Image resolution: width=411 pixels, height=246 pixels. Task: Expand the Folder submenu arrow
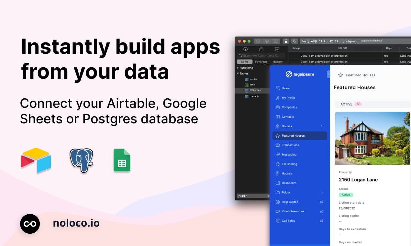pyautogui.click(x=322, y=192)
